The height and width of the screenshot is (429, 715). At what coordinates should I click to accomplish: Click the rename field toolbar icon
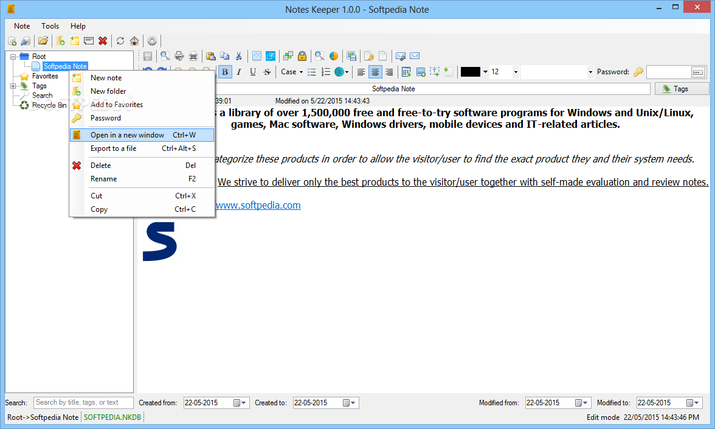(x=89, y=41)
